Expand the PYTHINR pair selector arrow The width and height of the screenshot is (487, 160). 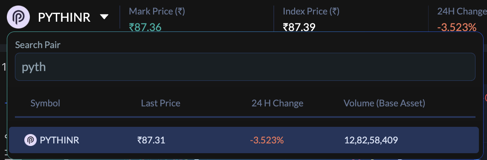[104, 17]
